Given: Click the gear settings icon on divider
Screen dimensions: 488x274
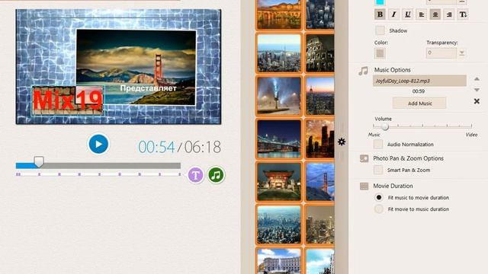Looking at the screenshot, I should pos(342,142).
